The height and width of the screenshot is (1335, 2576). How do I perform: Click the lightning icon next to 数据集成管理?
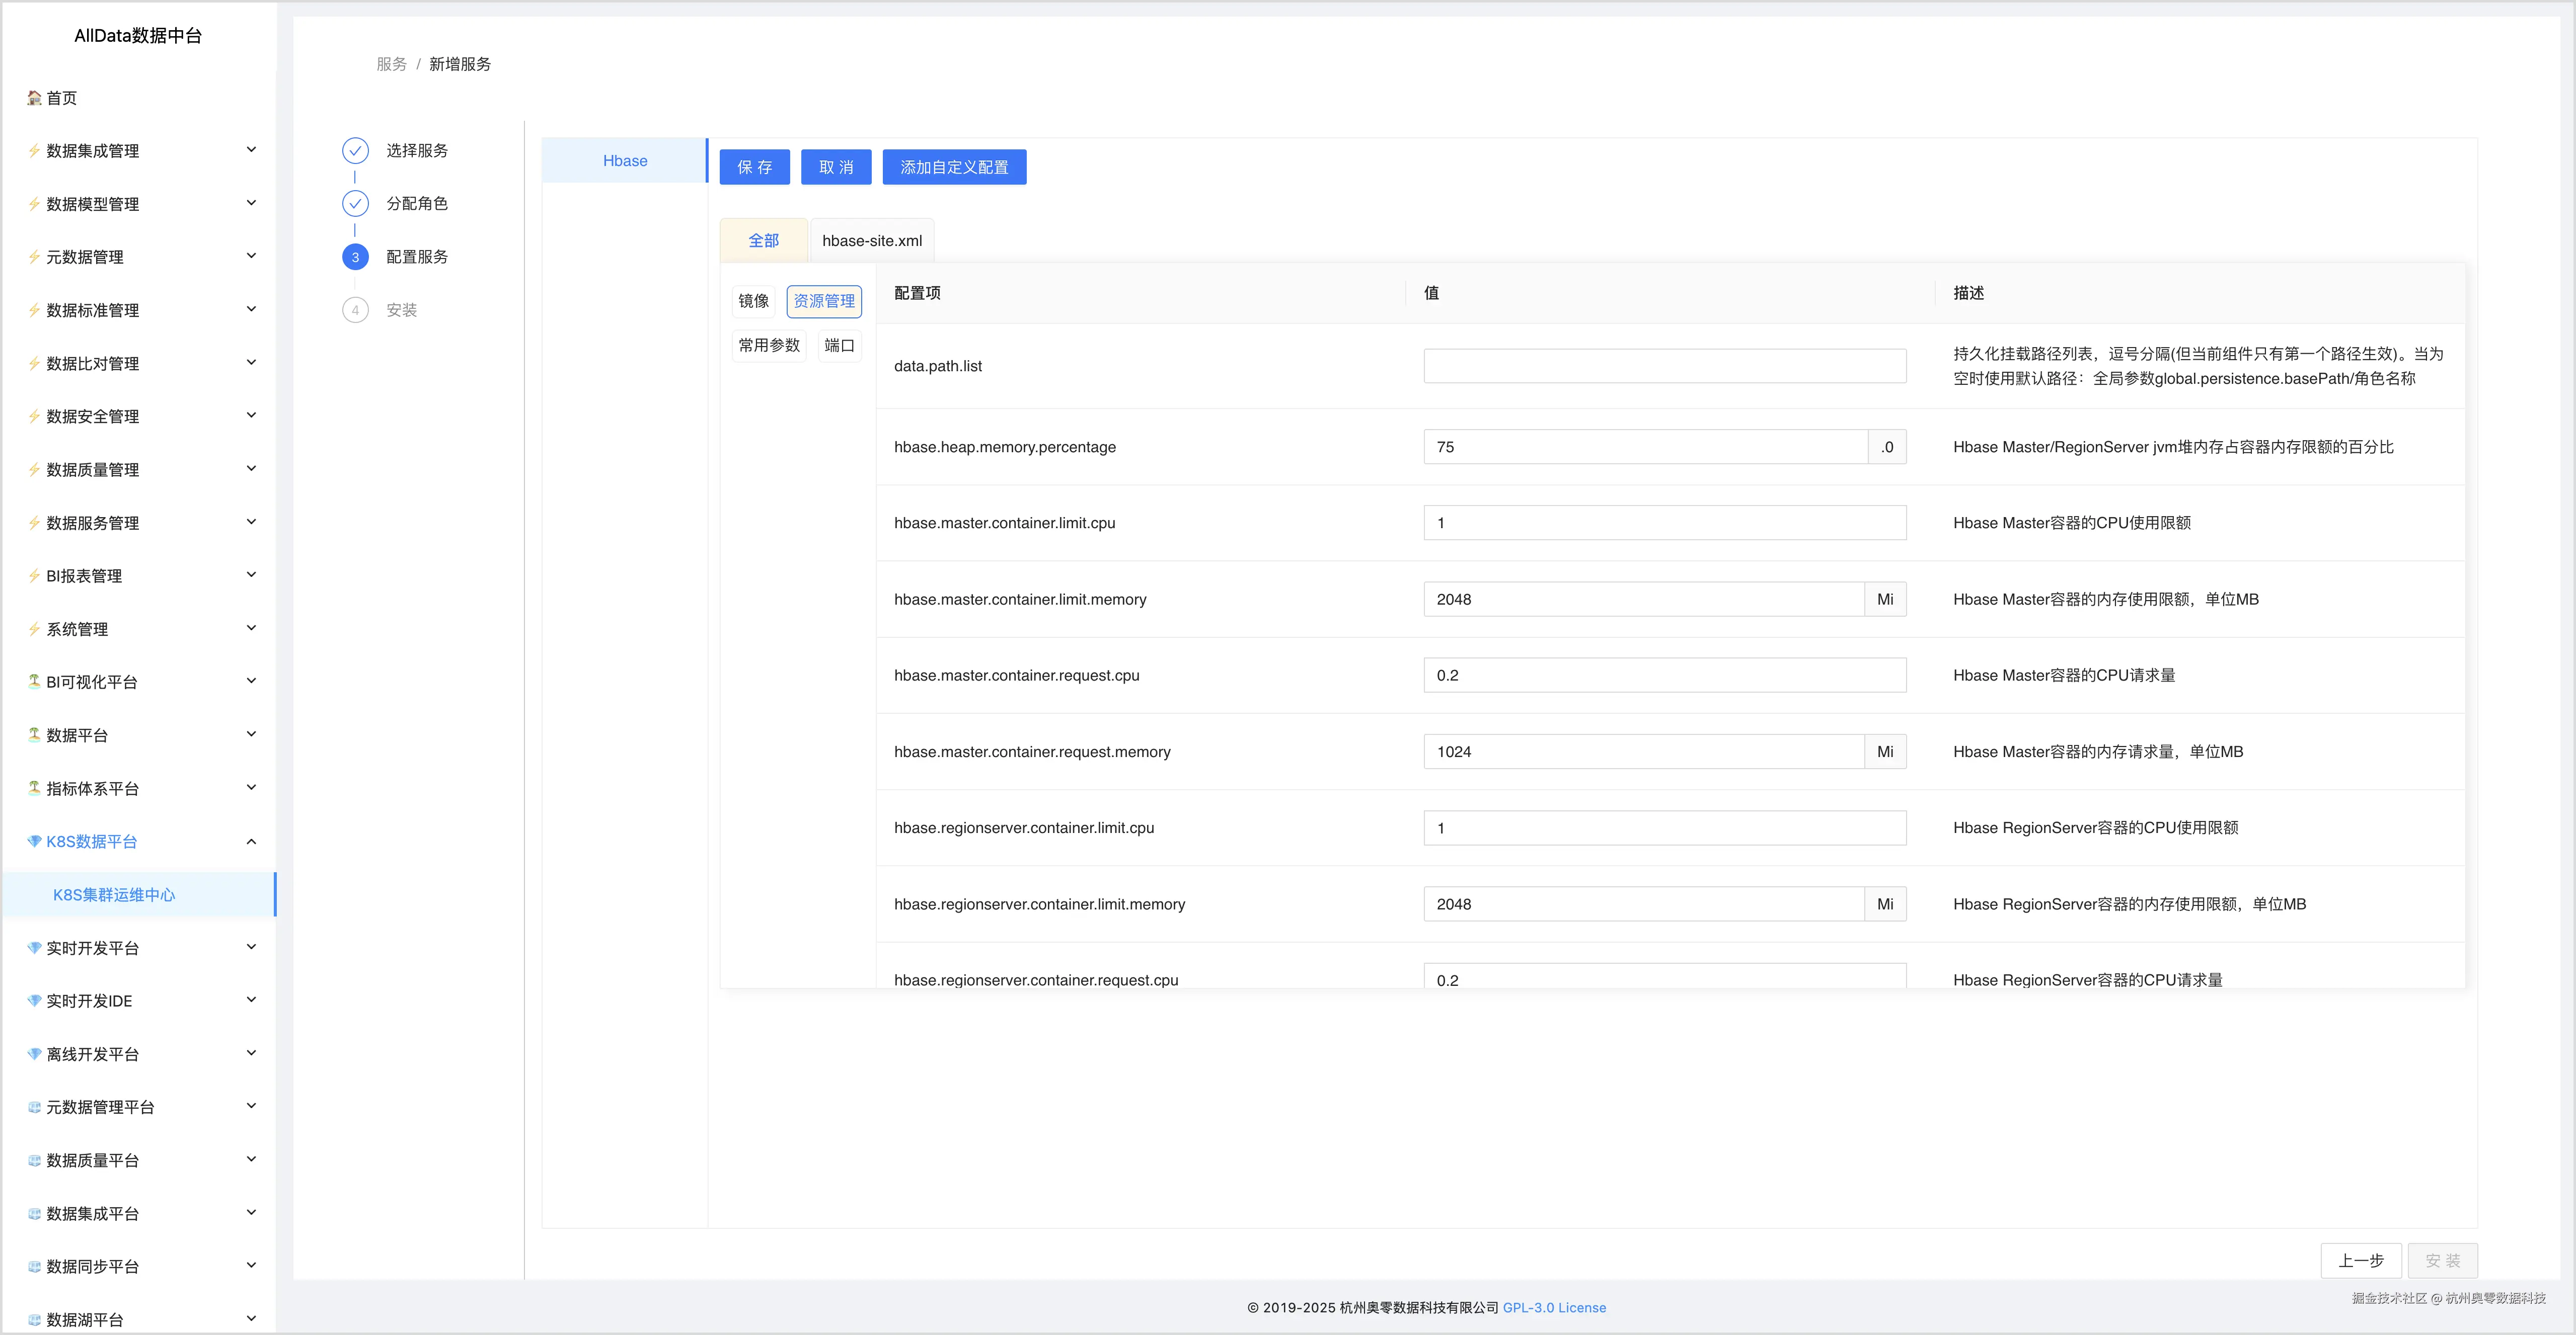34,151
